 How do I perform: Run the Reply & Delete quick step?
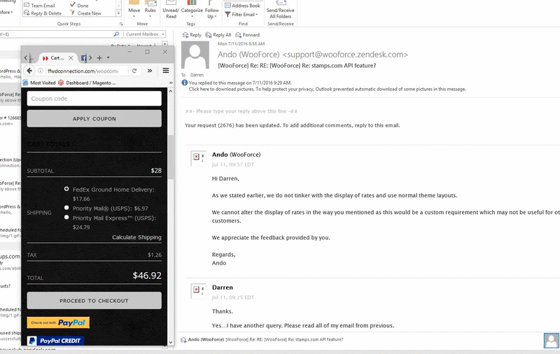pos(43,13)
